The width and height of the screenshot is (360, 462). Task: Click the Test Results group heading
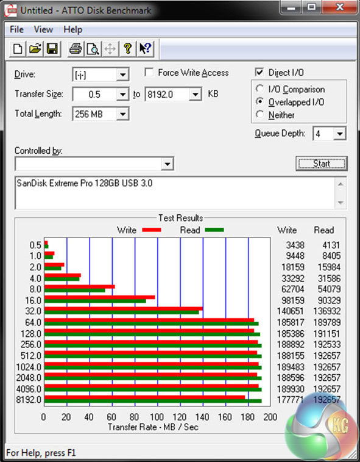tap(181, 218)
